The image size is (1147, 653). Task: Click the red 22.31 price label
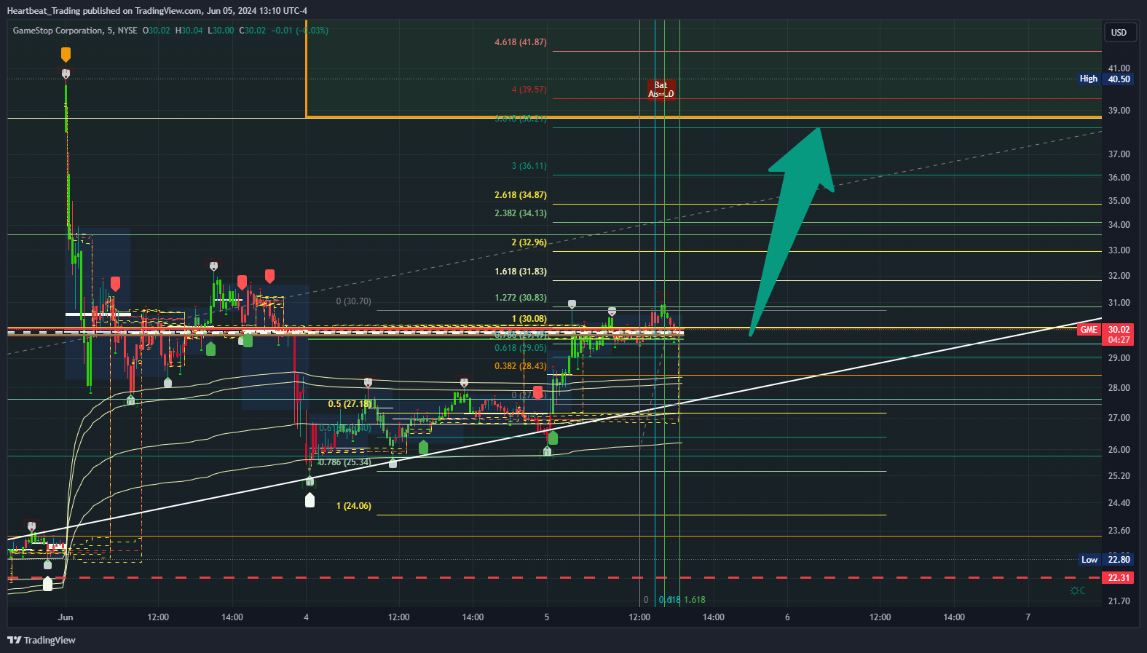click(x=1119, y=578)
